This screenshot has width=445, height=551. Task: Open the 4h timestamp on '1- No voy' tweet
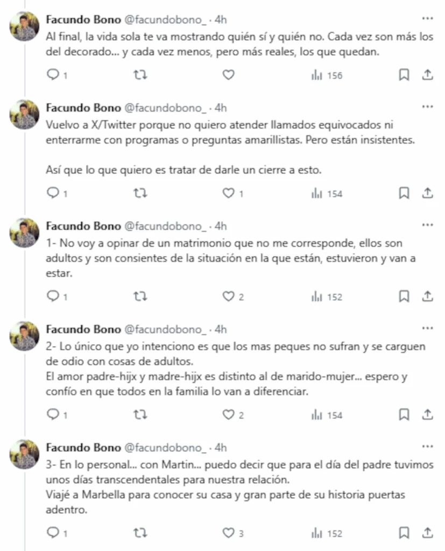221,226
